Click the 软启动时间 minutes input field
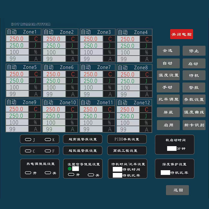The width and height of the screenshot is (209, 209). coord(172,148)
